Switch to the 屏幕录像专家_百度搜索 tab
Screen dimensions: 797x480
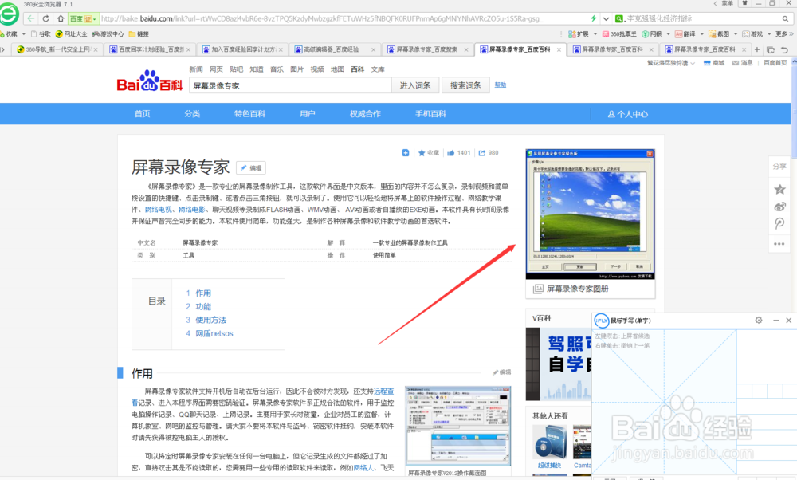click(428, 49)
